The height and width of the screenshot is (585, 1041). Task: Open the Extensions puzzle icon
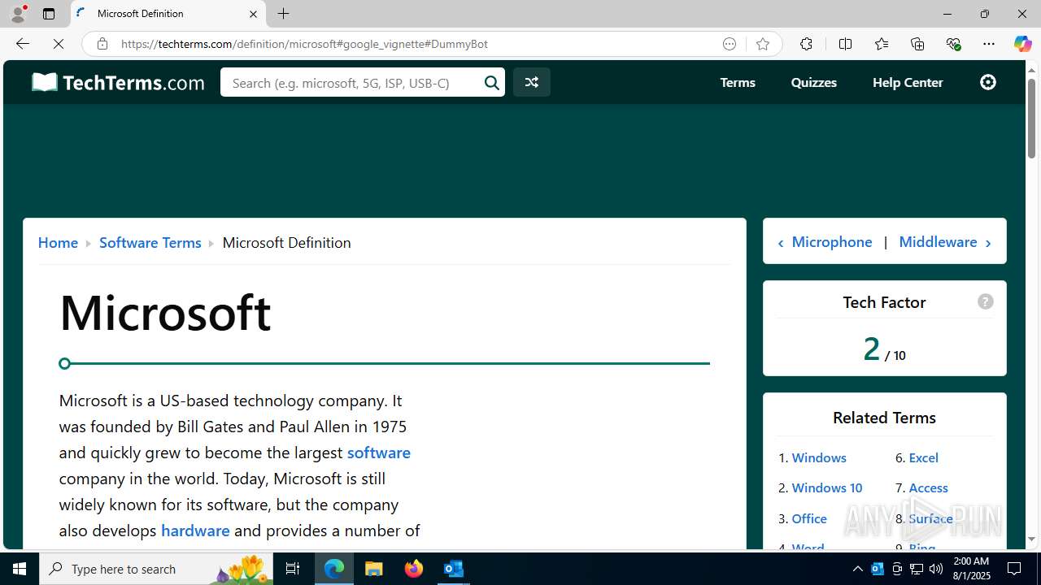(x=806, y=44)
